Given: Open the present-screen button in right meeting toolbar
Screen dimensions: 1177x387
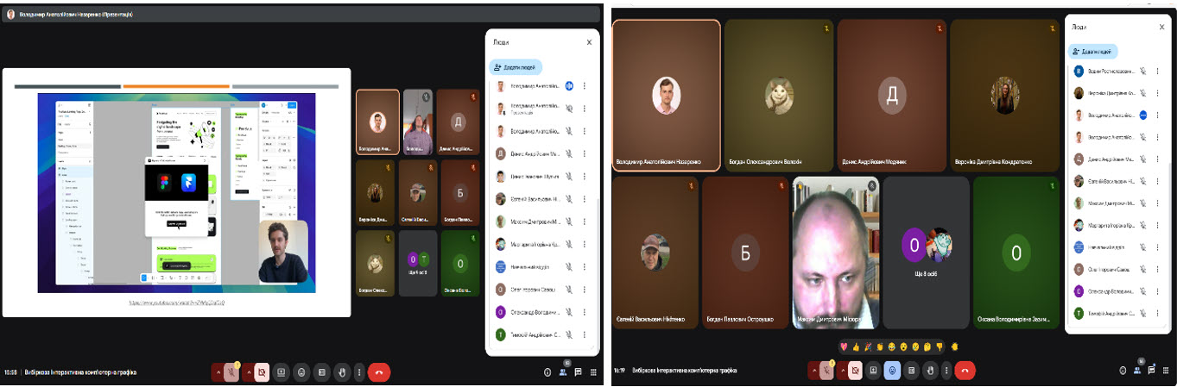Looking at the screenshot, I should 874,370.
